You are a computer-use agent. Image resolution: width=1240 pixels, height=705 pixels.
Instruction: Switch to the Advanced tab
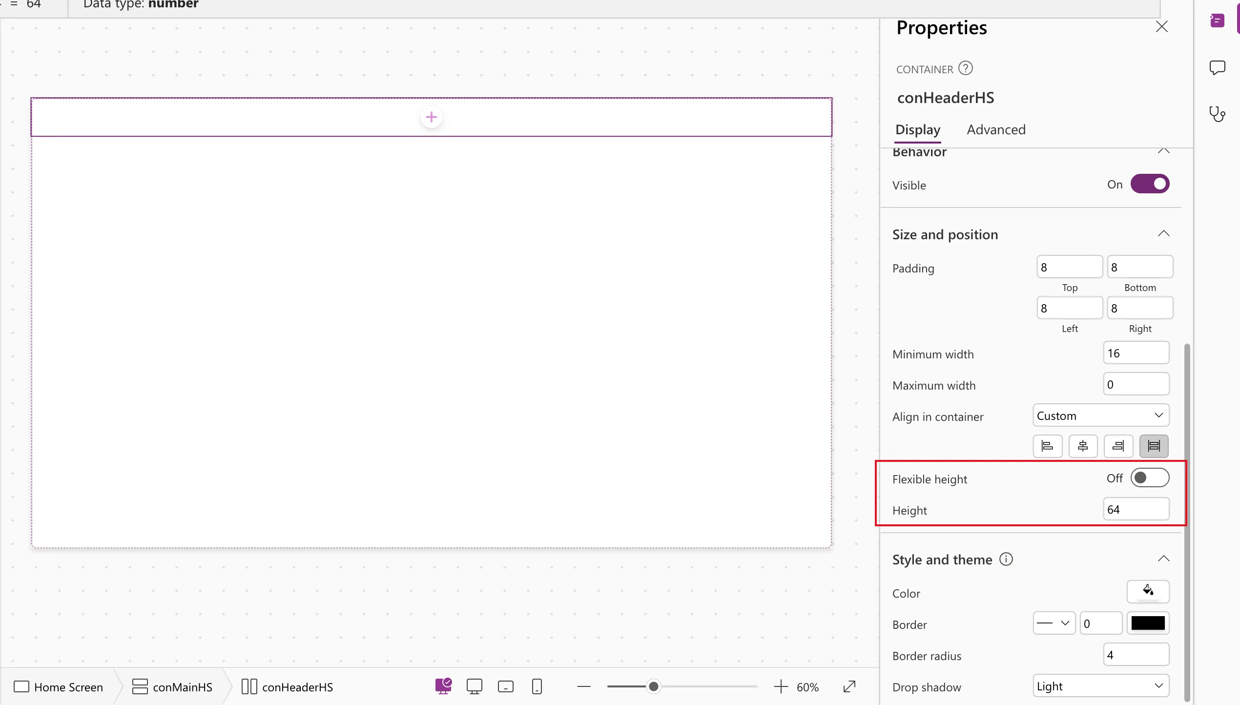tap(996, 130)
